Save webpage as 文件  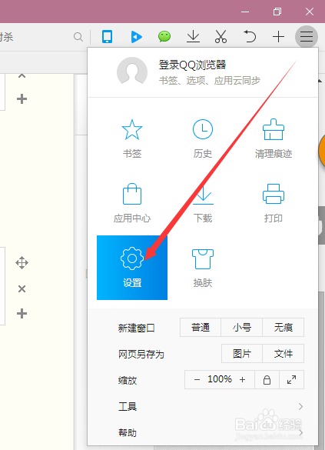[x=284, y=354]
